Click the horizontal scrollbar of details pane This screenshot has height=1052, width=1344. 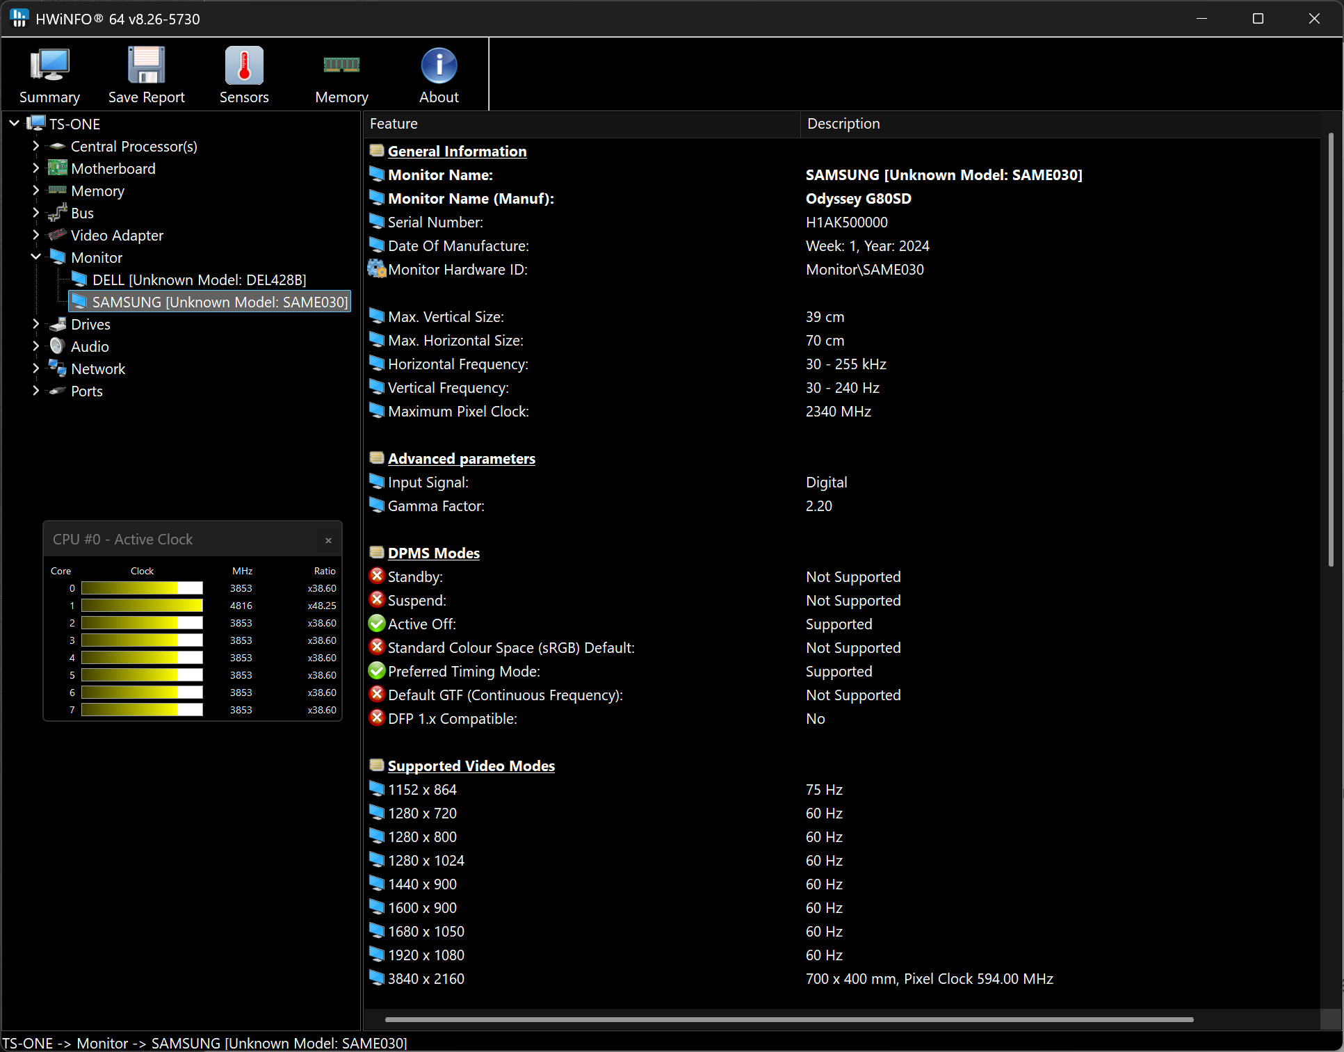[x=789, y=1020]
